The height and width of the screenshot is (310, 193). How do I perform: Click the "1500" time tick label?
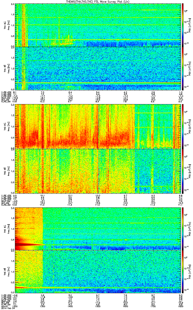(98, 306)
